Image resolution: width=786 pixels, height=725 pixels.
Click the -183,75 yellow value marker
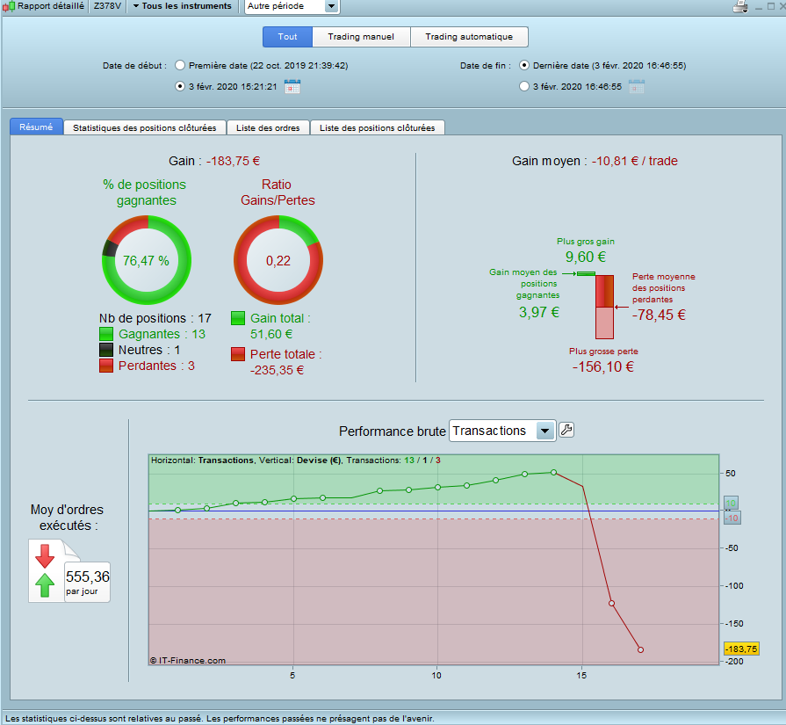click(741, 649)
